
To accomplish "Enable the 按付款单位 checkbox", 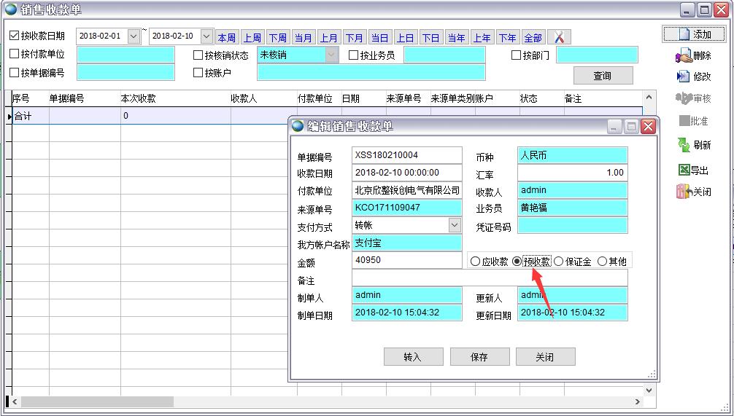I will [15, 55].
